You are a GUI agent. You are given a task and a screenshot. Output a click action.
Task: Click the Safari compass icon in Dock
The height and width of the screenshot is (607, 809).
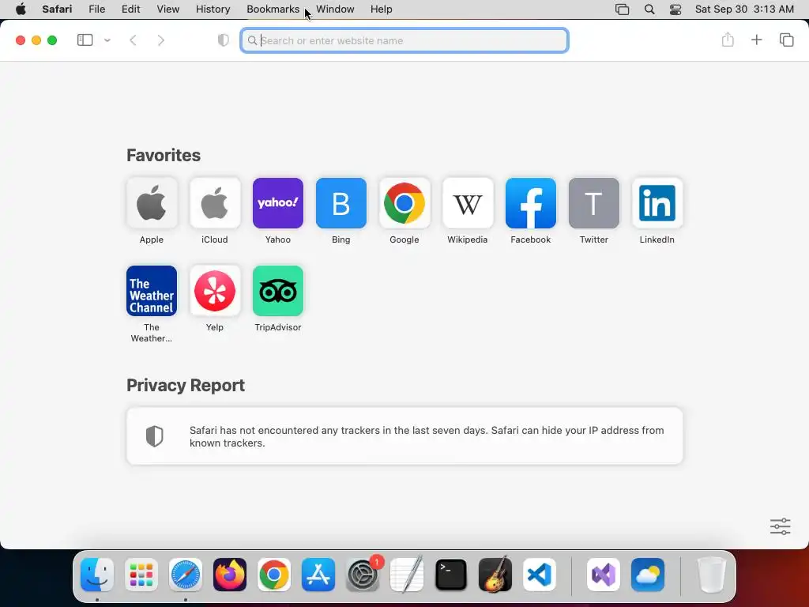pyautogui.click(x=186, y=575)
